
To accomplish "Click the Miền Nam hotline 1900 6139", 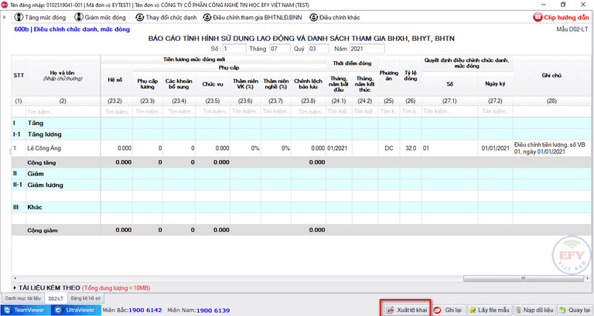I will point(213,311).
